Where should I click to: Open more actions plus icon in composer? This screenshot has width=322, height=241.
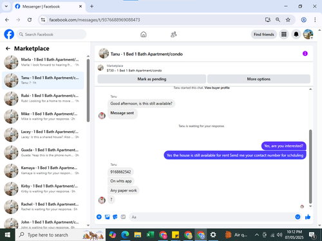(x=99, y=217)
